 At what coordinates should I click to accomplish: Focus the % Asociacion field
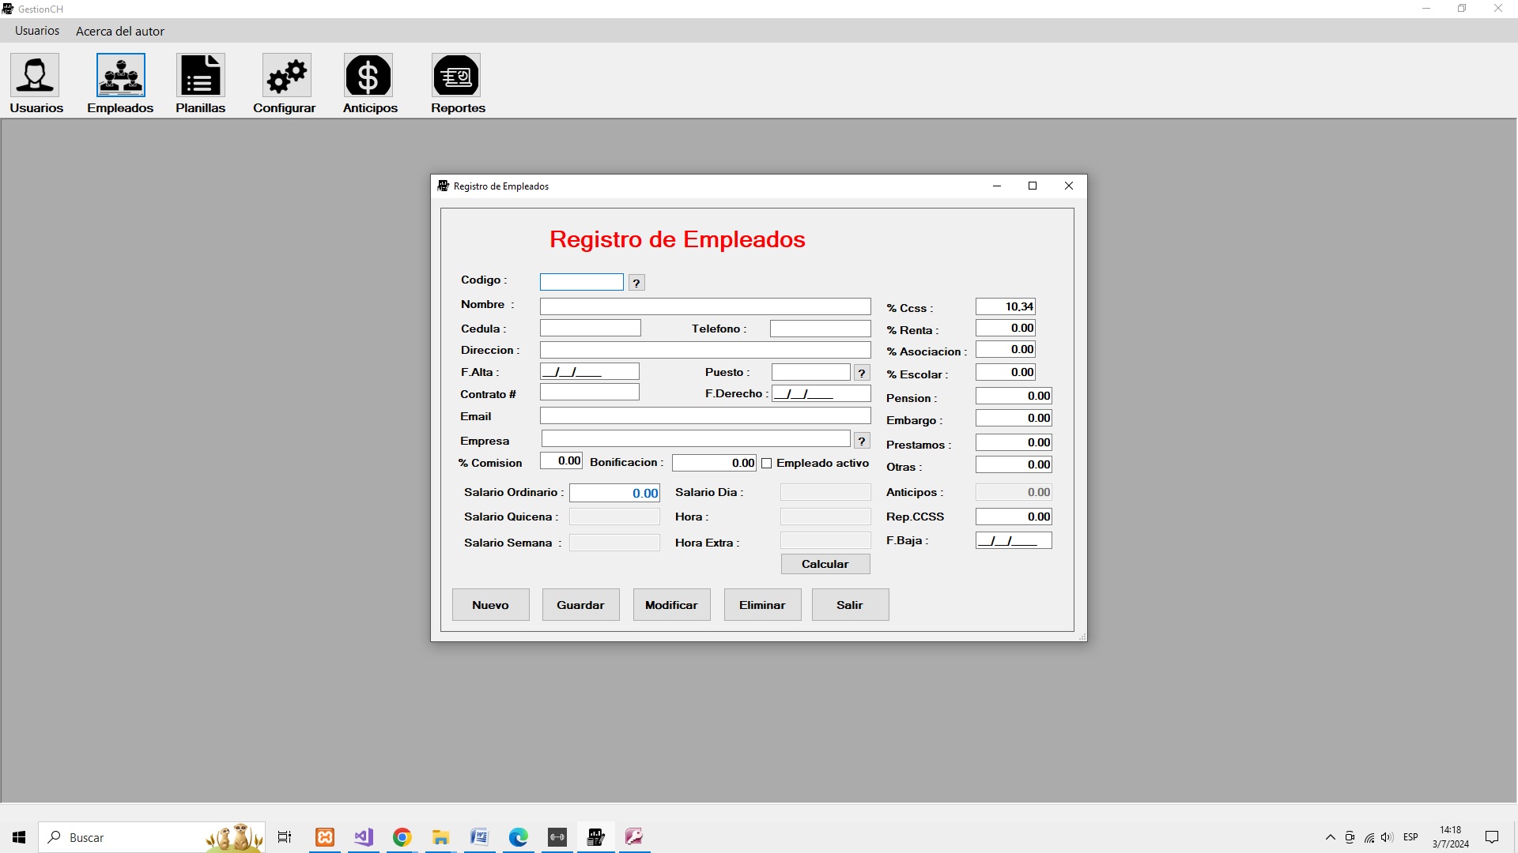click(x=1006, y=349)
